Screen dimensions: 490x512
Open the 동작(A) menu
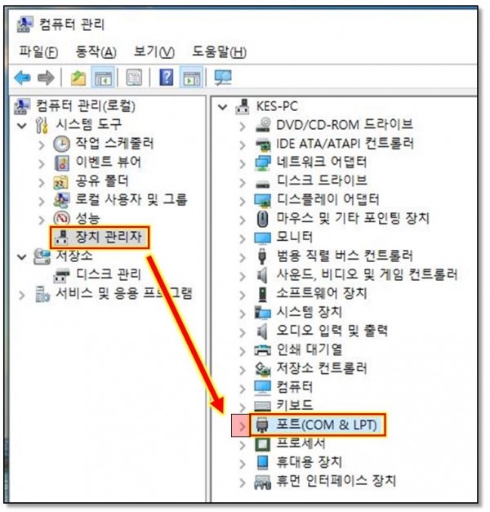[x=96, y=52]
